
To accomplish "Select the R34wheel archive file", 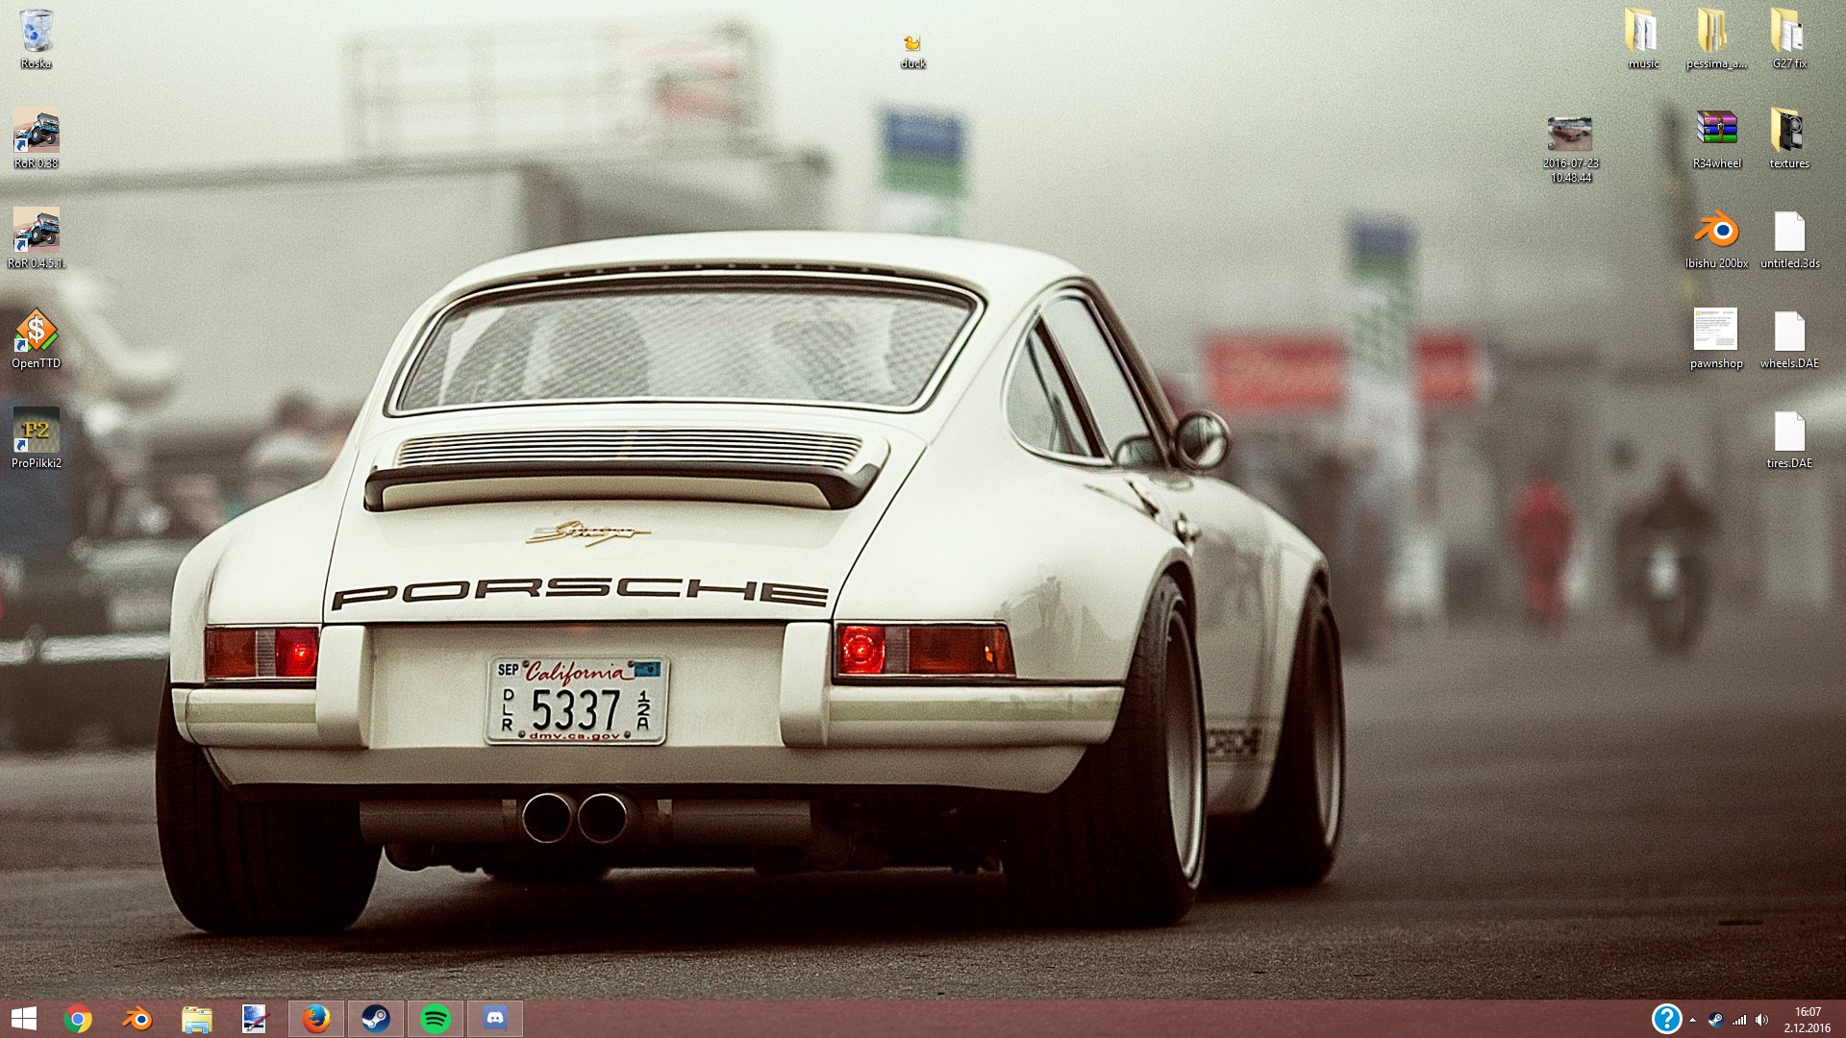I will 1716,138.
